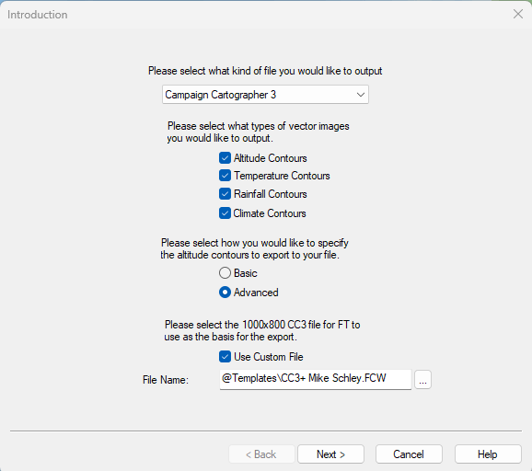This screenshot has height=471, width=532.
Task: Disable the Rainfall Contours checkbox
Action: [225, 194]
